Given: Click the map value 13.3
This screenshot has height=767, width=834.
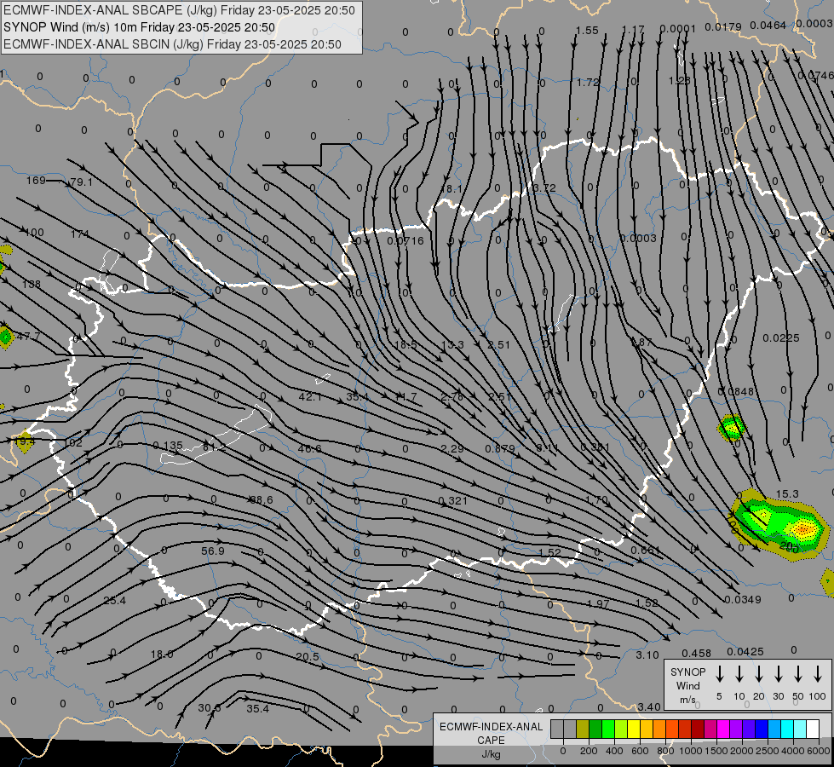Looking at the screenshot, I should [x=452, y=345].
